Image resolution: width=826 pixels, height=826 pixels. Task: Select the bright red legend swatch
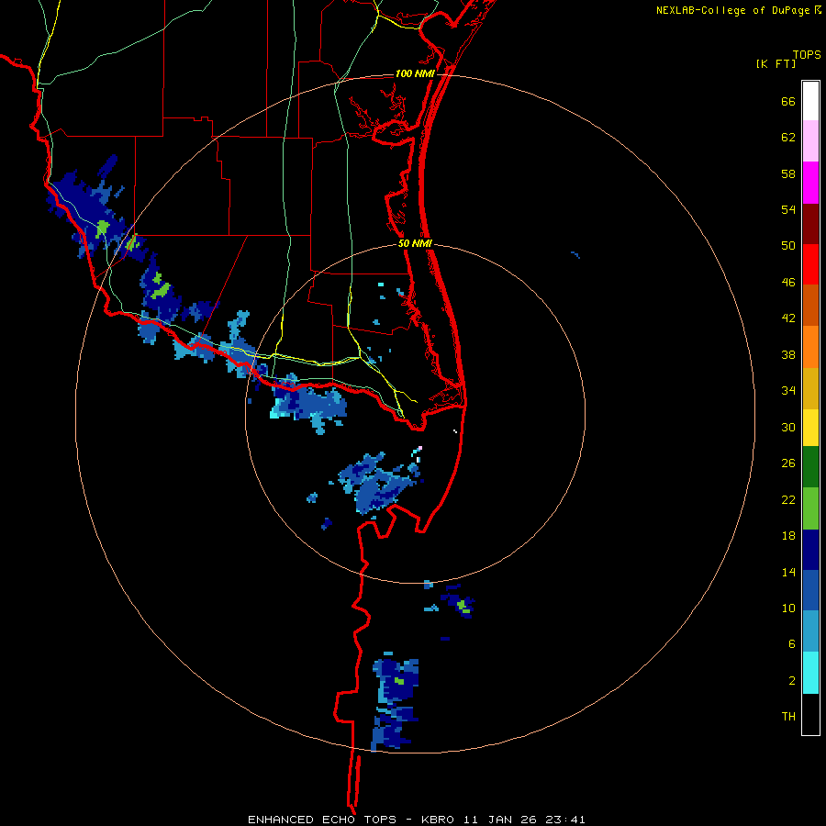(810, 265)
